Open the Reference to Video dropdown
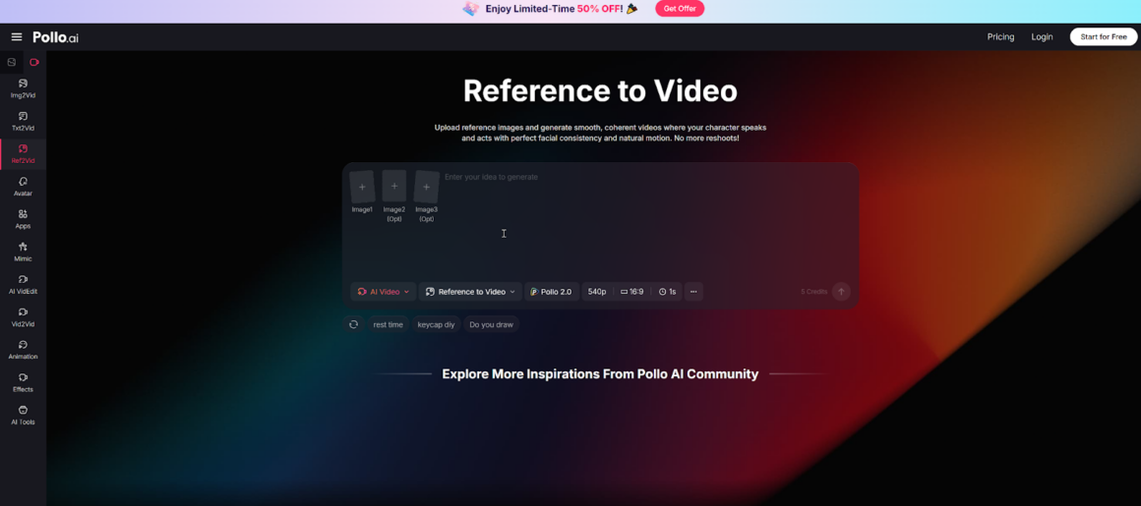Image resolution: width=1141 pixels, height=506 pixels. coord(470,292)
